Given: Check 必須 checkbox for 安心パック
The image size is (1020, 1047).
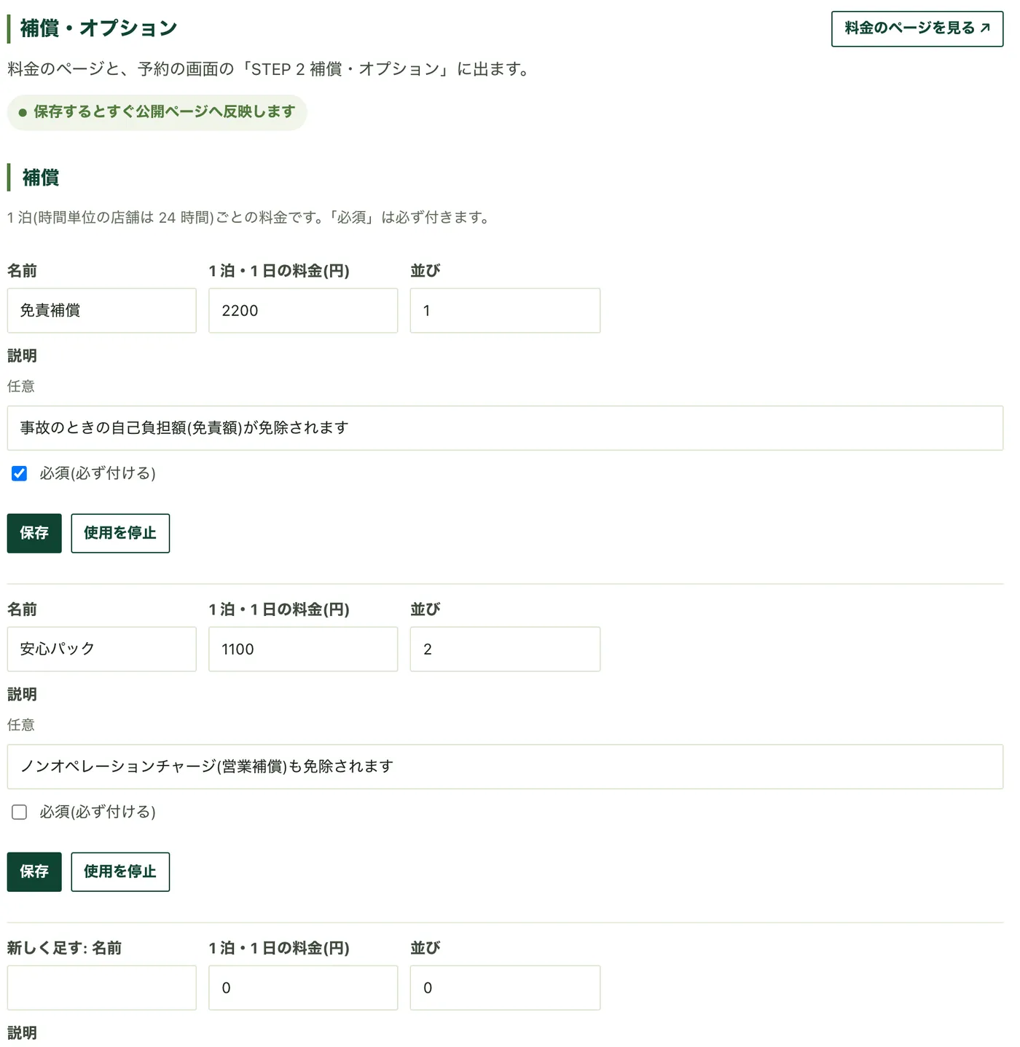Looking at the screenshot, I should point(20,812).
